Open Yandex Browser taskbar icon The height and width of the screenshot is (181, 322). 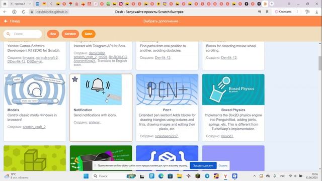pos(225,176)
